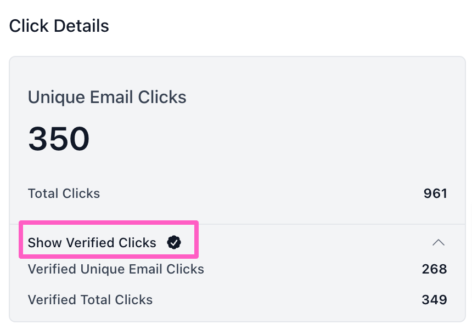Click the large 350 unique clicks number
472x330 pixels.
[59, 138]
